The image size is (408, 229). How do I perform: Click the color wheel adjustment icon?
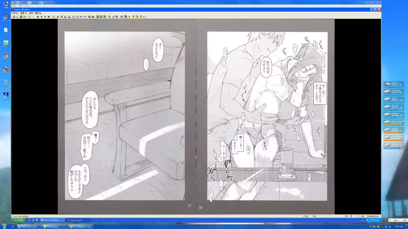(121, 17)
